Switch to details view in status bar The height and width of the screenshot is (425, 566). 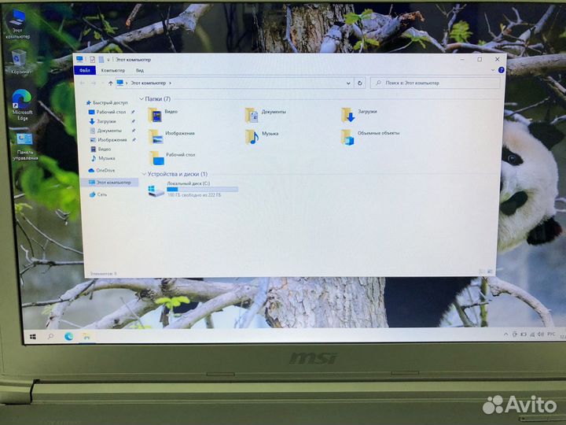[481, 271]
